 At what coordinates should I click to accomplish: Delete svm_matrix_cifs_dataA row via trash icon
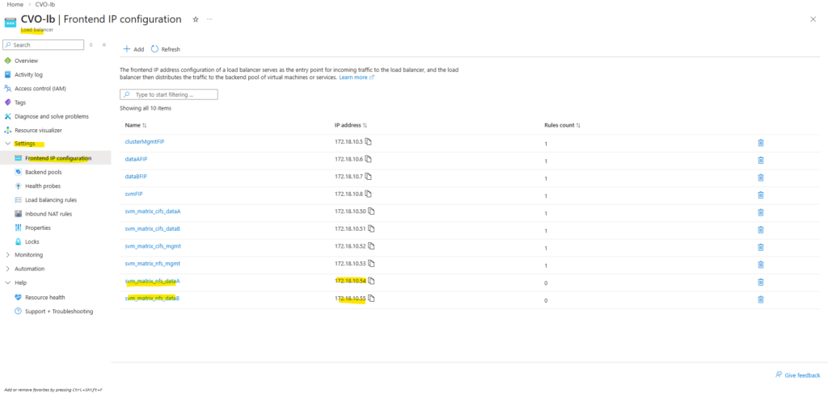760,212
